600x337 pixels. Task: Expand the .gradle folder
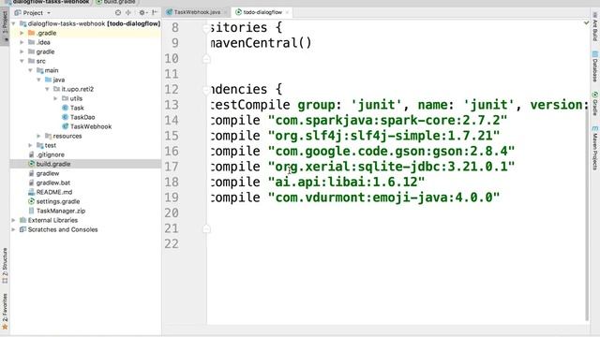(x=22, y=33)
